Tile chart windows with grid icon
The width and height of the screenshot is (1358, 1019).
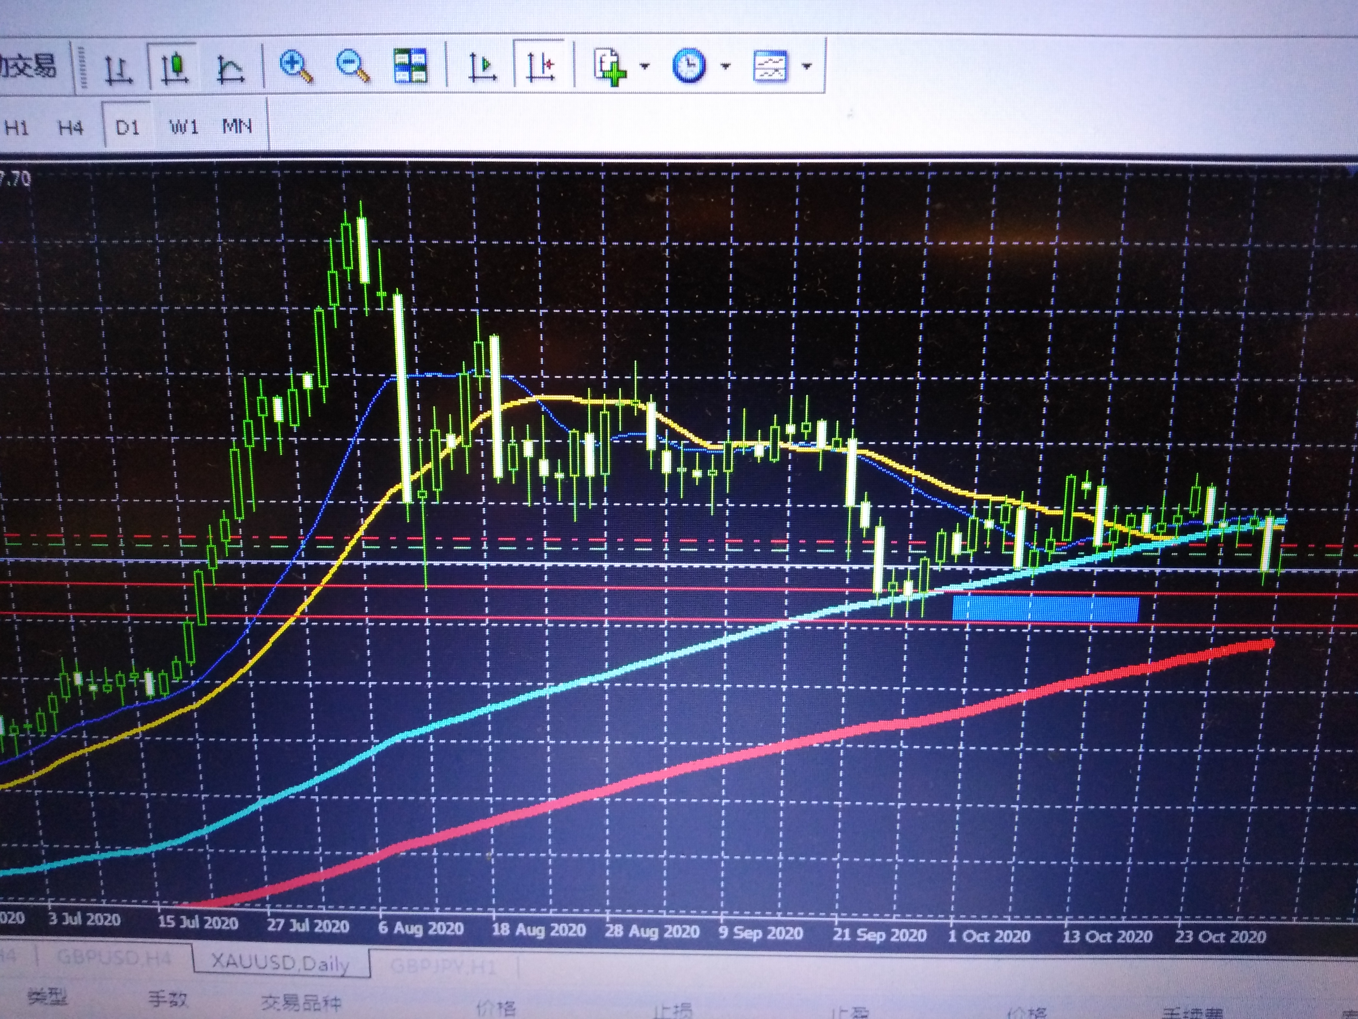click(410, 65)
